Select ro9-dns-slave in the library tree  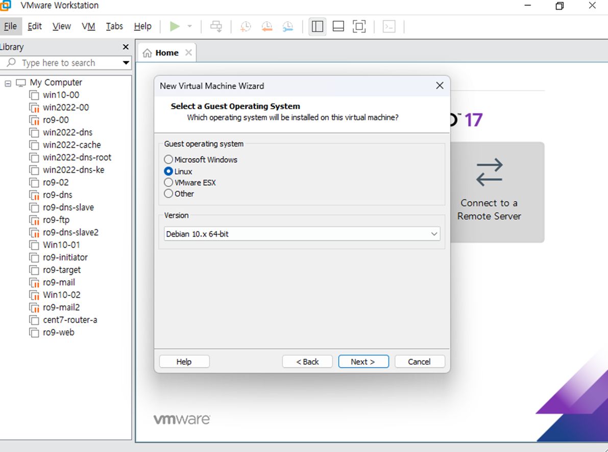click(x=68, y=208)
